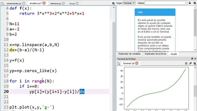Click the help panel scroll-down arrow

click(195, 50)
